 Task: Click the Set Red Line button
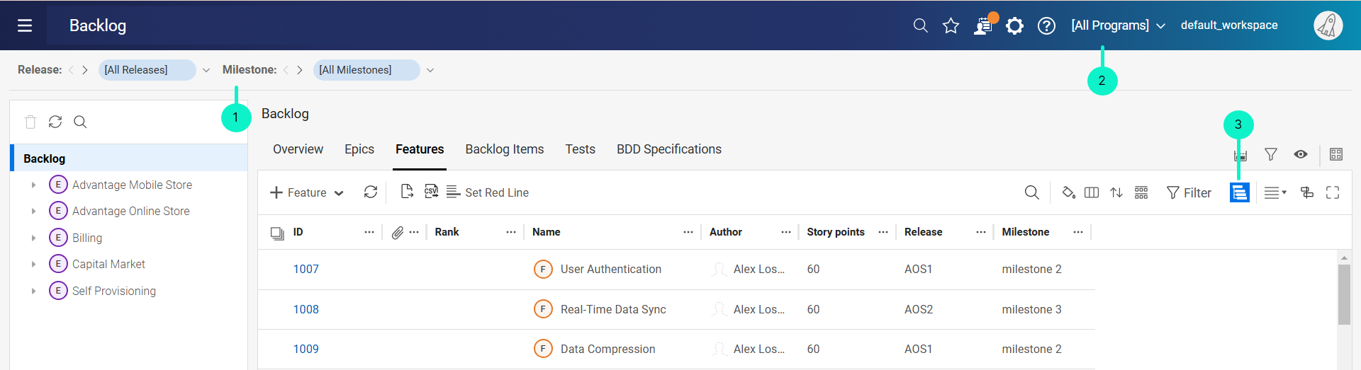tap(488, 192)
